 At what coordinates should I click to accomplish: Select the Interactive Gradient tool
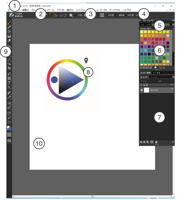[9, 36]
